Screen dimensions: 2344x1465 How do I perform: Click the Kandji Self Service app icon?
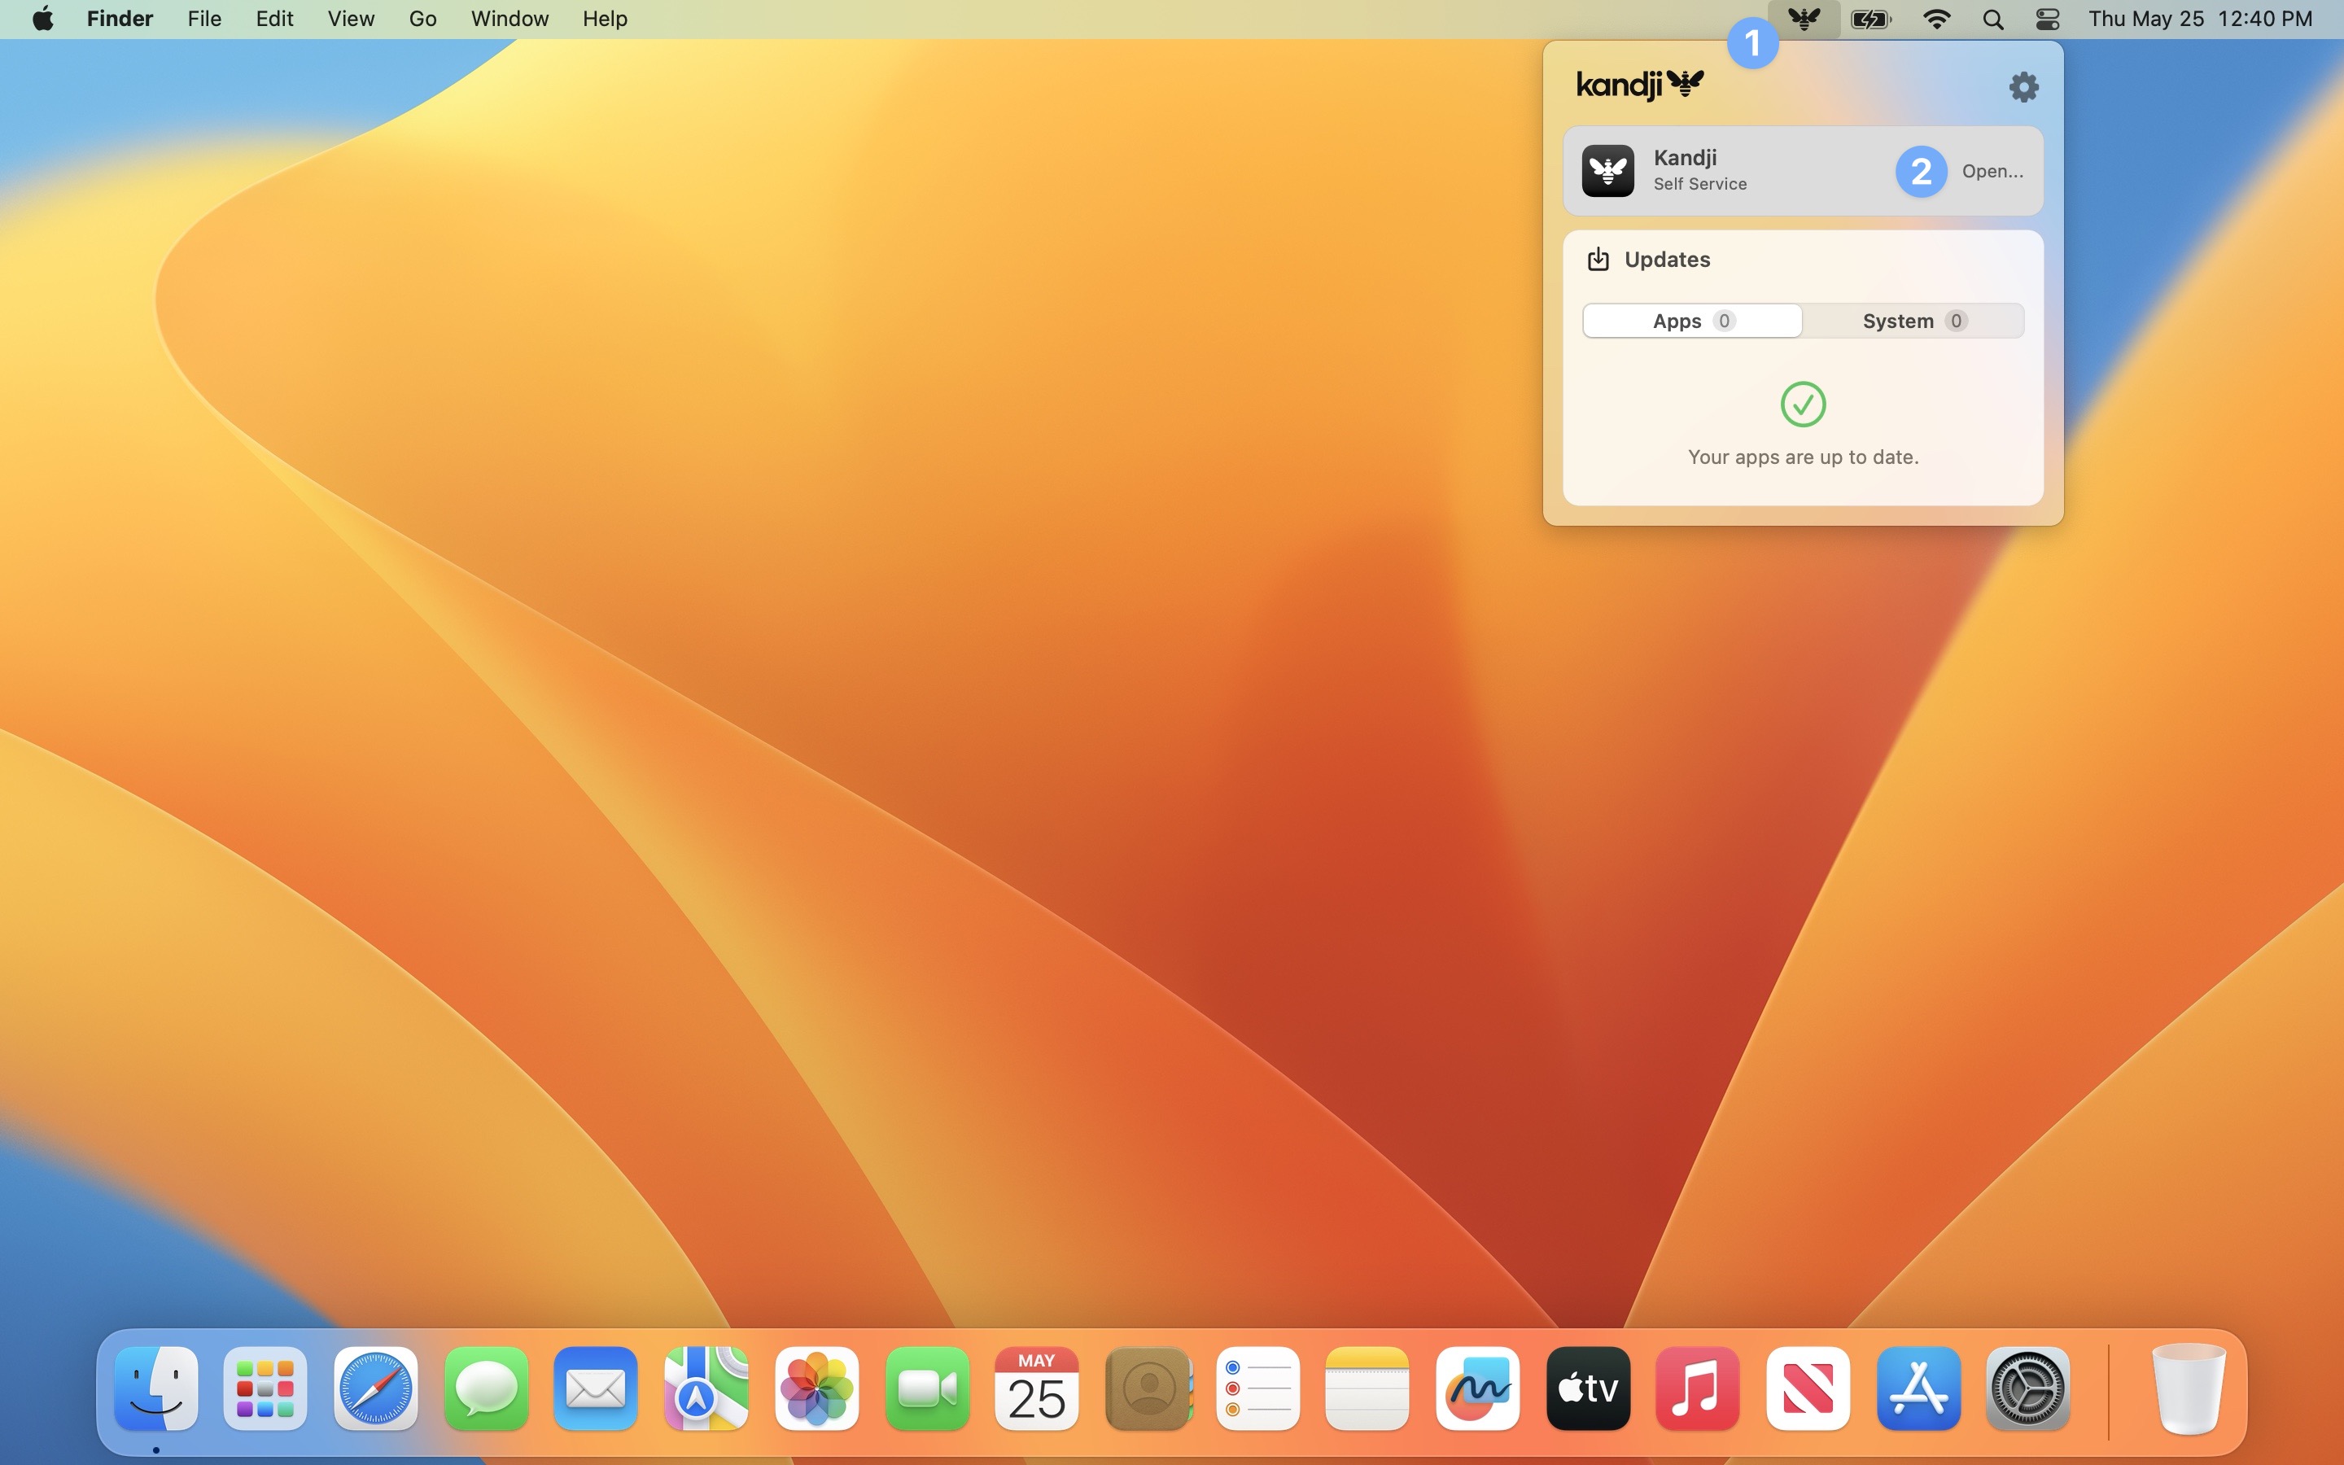pyautogui.click(x=1608, y=171)
